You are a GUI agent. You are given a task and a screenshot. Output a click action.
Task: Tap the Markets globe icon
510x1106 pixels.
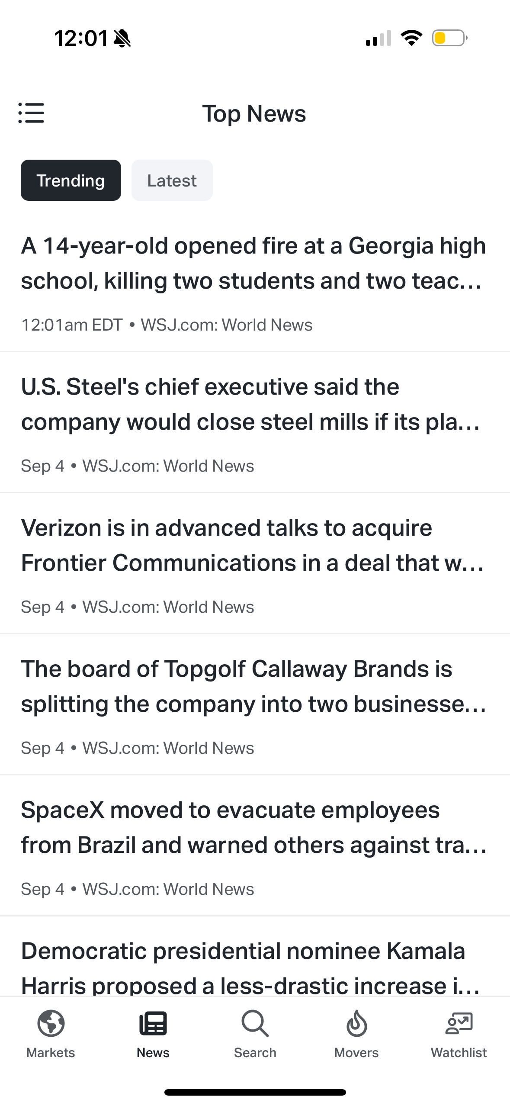coord(51,1024)
